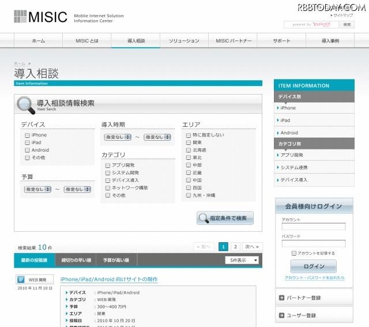Screen dimensions: 369x327
Task: Click the arrow icon on ユーザー登録
Action: (x=281, y=315)
